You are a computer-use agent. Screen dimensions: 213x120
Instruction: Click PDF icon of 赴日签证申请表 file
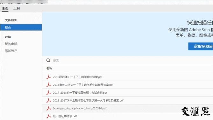[x=48, y=116]
